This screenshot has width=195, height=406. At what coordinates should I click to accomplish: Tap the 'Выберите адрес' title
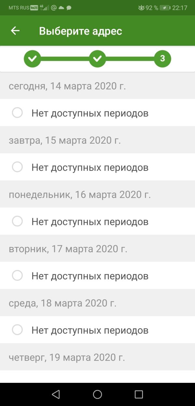81,31
